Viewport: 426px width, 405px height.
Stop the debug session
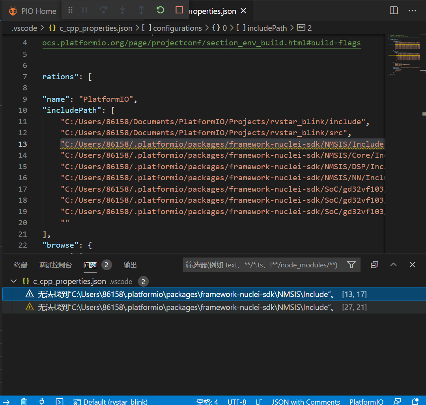179,10
